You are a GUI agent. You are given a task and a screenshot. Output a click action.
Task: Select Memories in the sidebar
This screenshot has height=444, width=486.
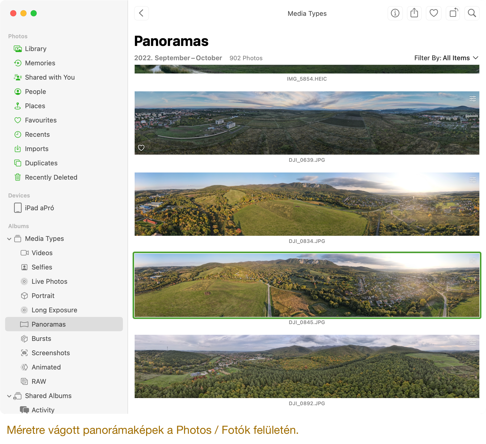click(x=40, y=63)
